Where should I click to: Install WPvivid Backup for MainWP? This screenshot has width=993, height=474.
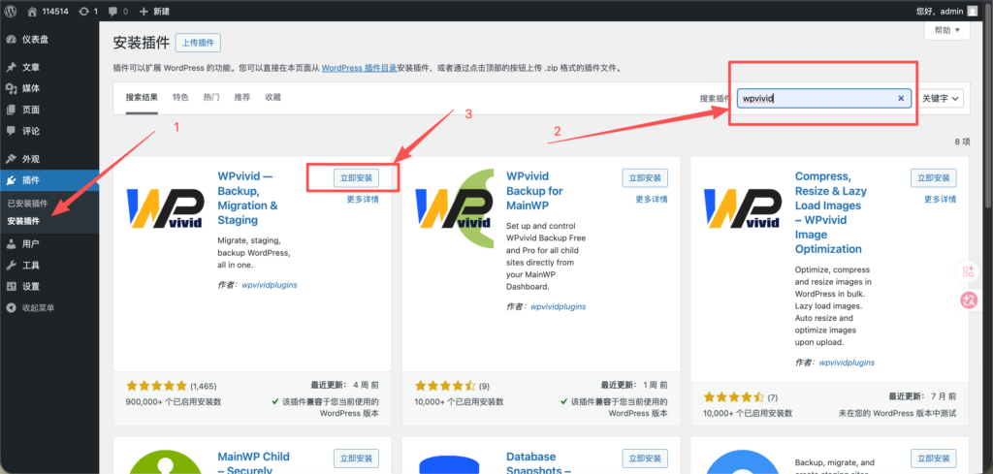pos(645,178)
